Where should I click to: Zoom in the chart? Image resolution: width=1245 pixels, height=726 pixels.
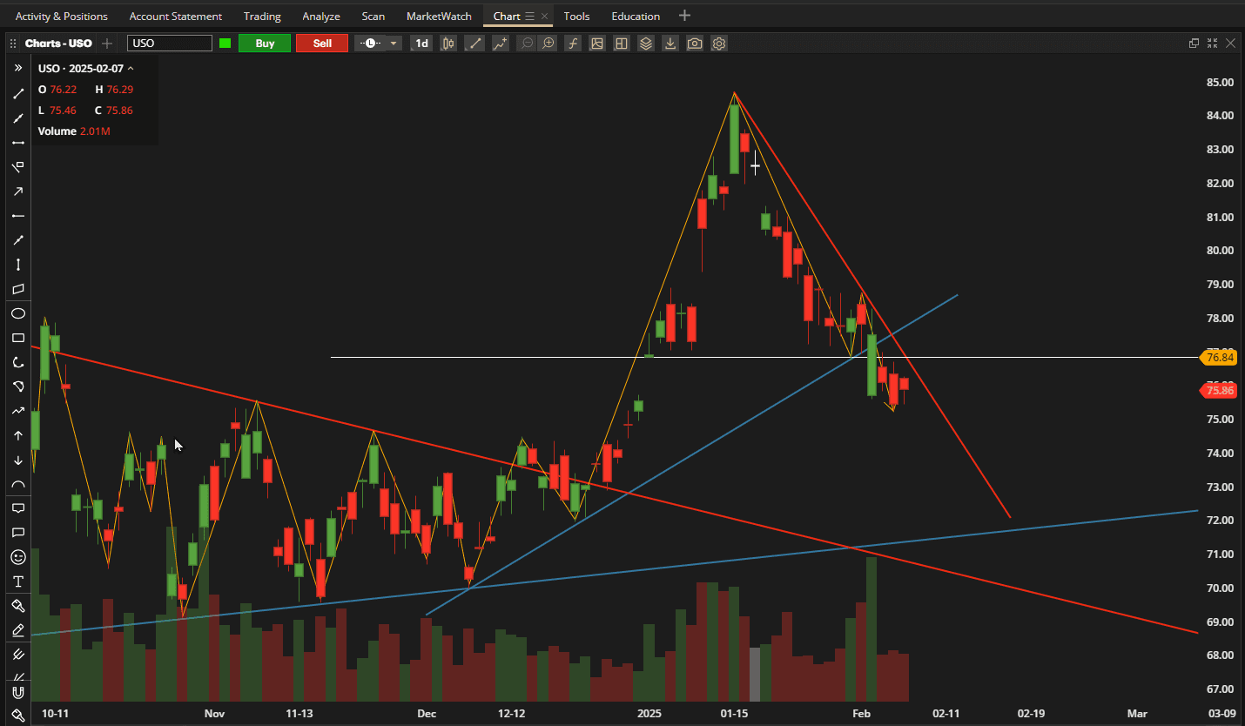point(548,43)
